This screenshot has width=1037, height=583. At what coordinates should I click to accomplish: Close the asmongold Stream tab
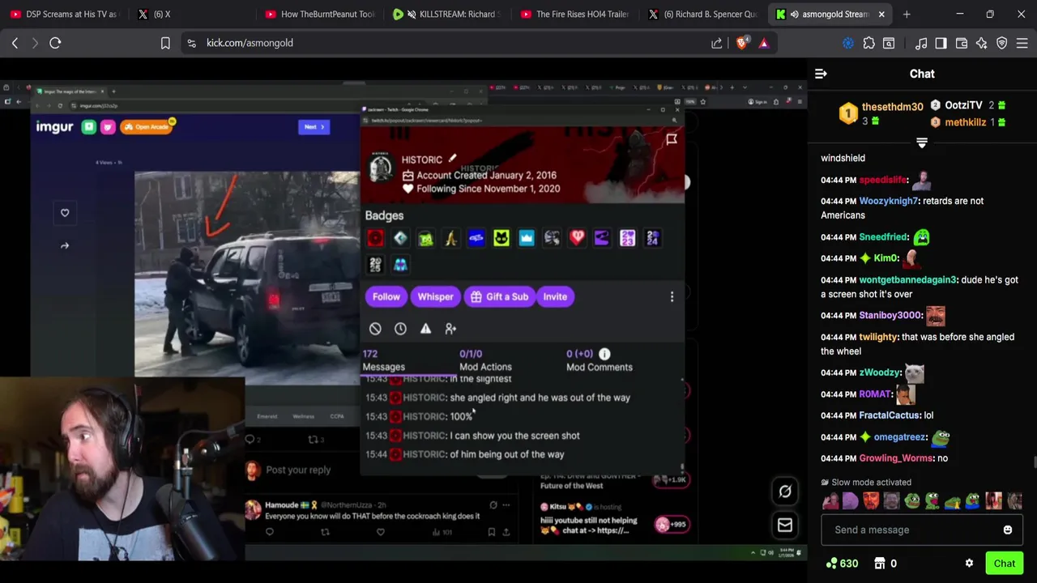[881, 14]
